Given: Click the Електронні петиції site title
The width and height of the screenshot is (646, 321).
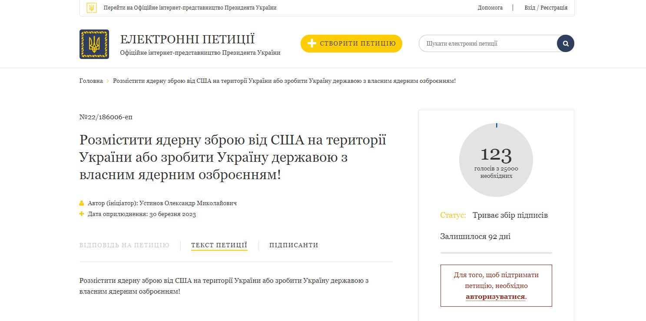Looking at the screenshot, I should (x=187, y=39).
